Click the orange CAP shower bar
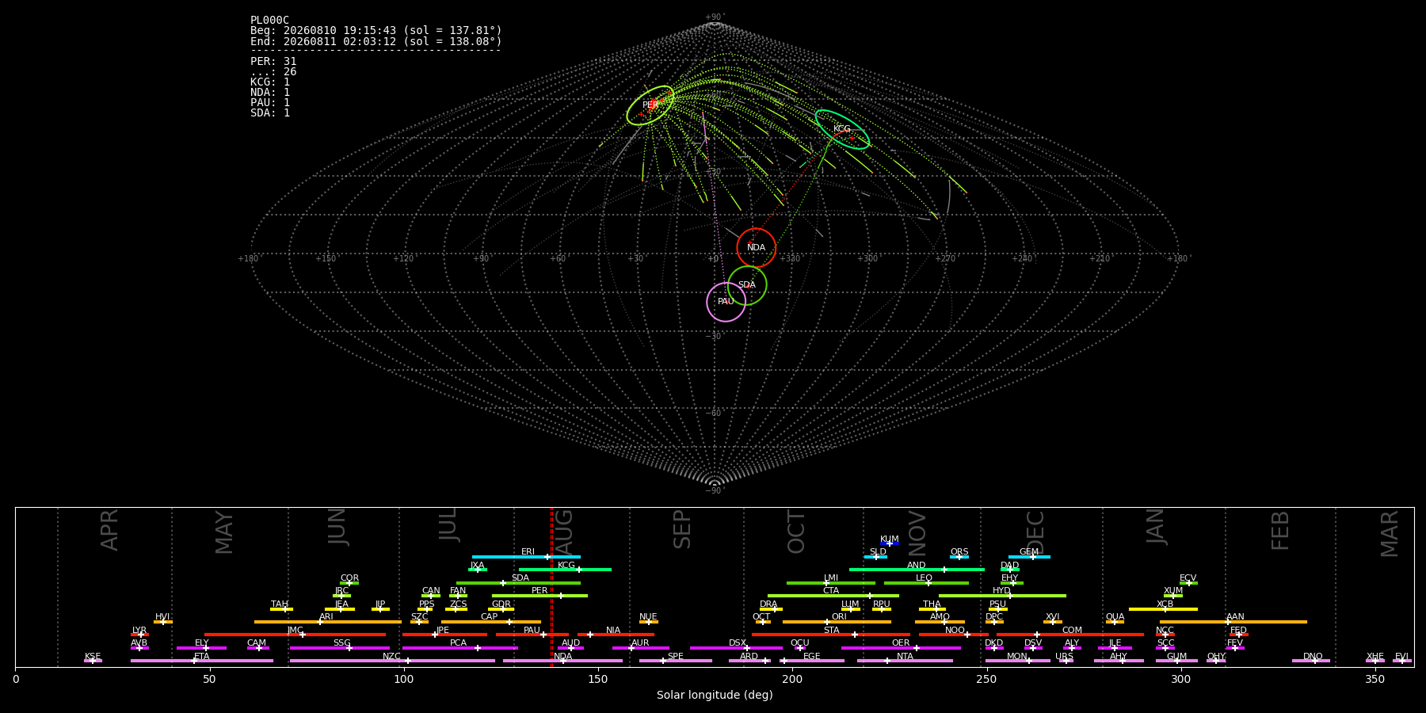The height and width of the screenshot is (713, 1426). point(491,622)
